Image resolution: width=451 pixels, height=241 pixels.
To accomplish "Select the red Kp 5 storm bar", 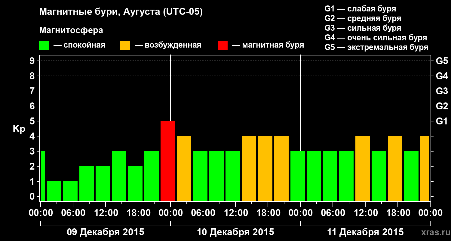I will [x=168, y=161].
